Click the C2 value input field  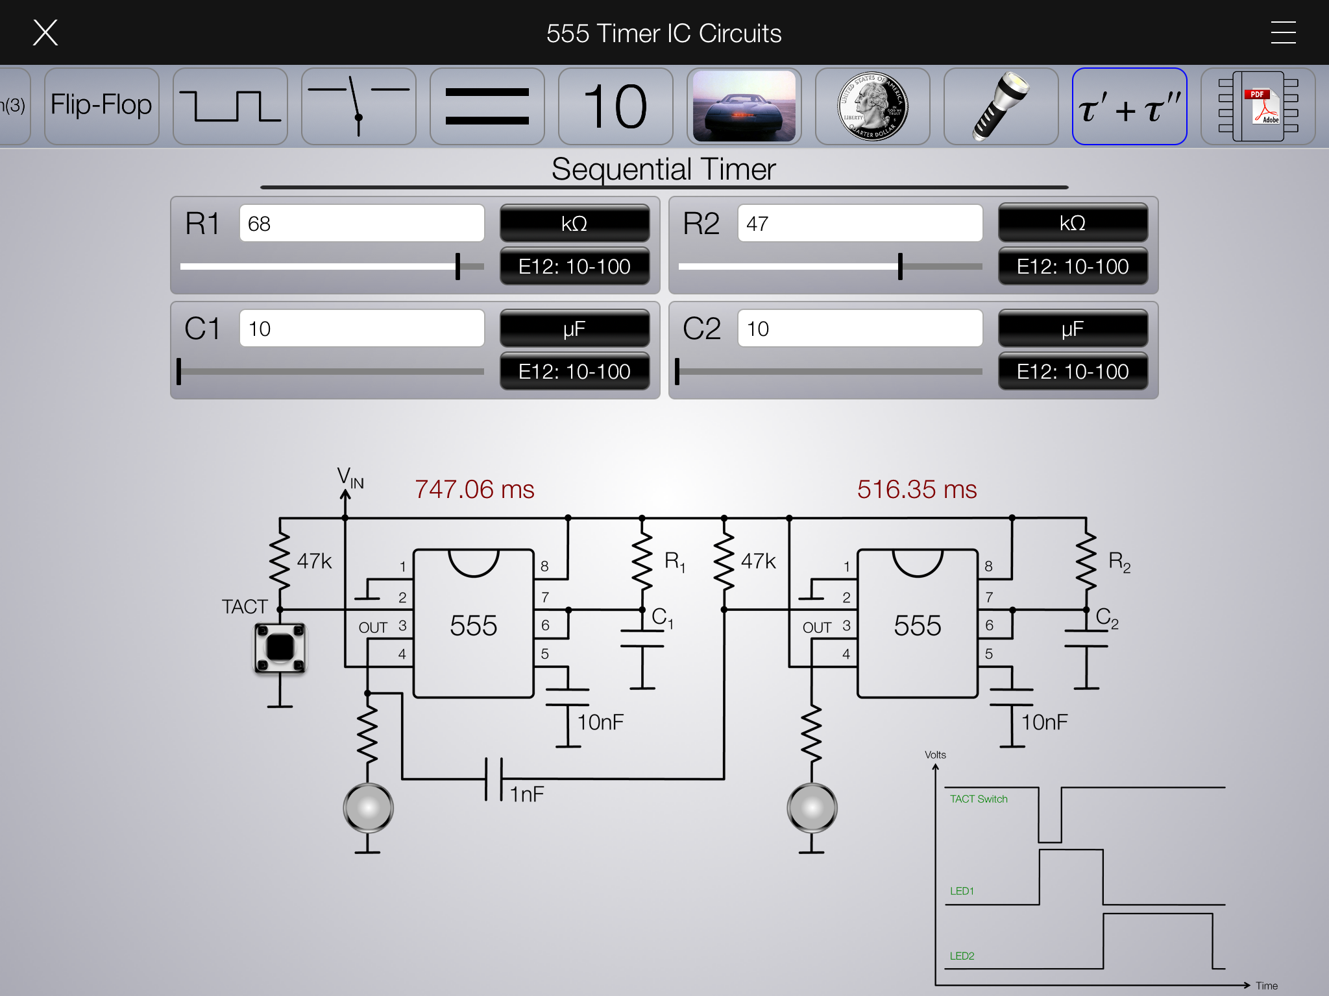[860, 328]
